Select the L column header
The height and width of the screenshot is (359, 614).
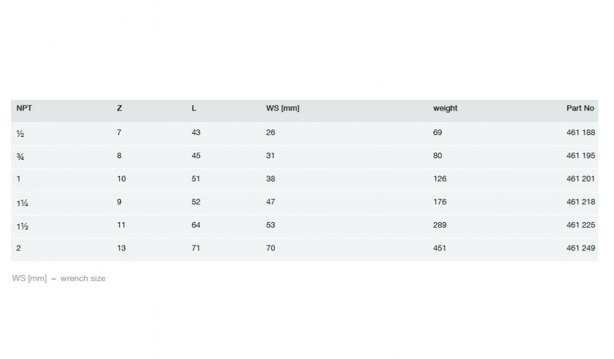[194, 109]
